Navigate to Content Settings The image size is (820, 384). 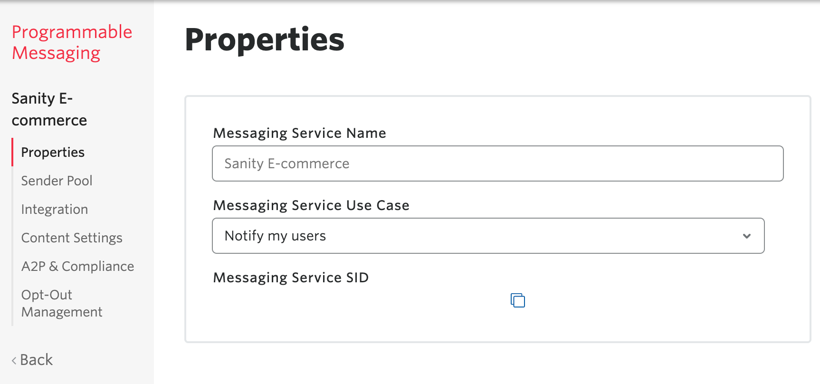pyautogui.click(x=71, y=238)
